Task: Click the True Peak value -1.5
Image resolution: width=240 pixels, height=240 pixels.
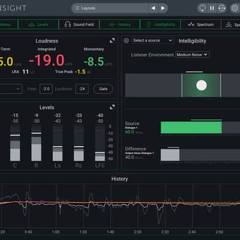Action: click(80, 72)
